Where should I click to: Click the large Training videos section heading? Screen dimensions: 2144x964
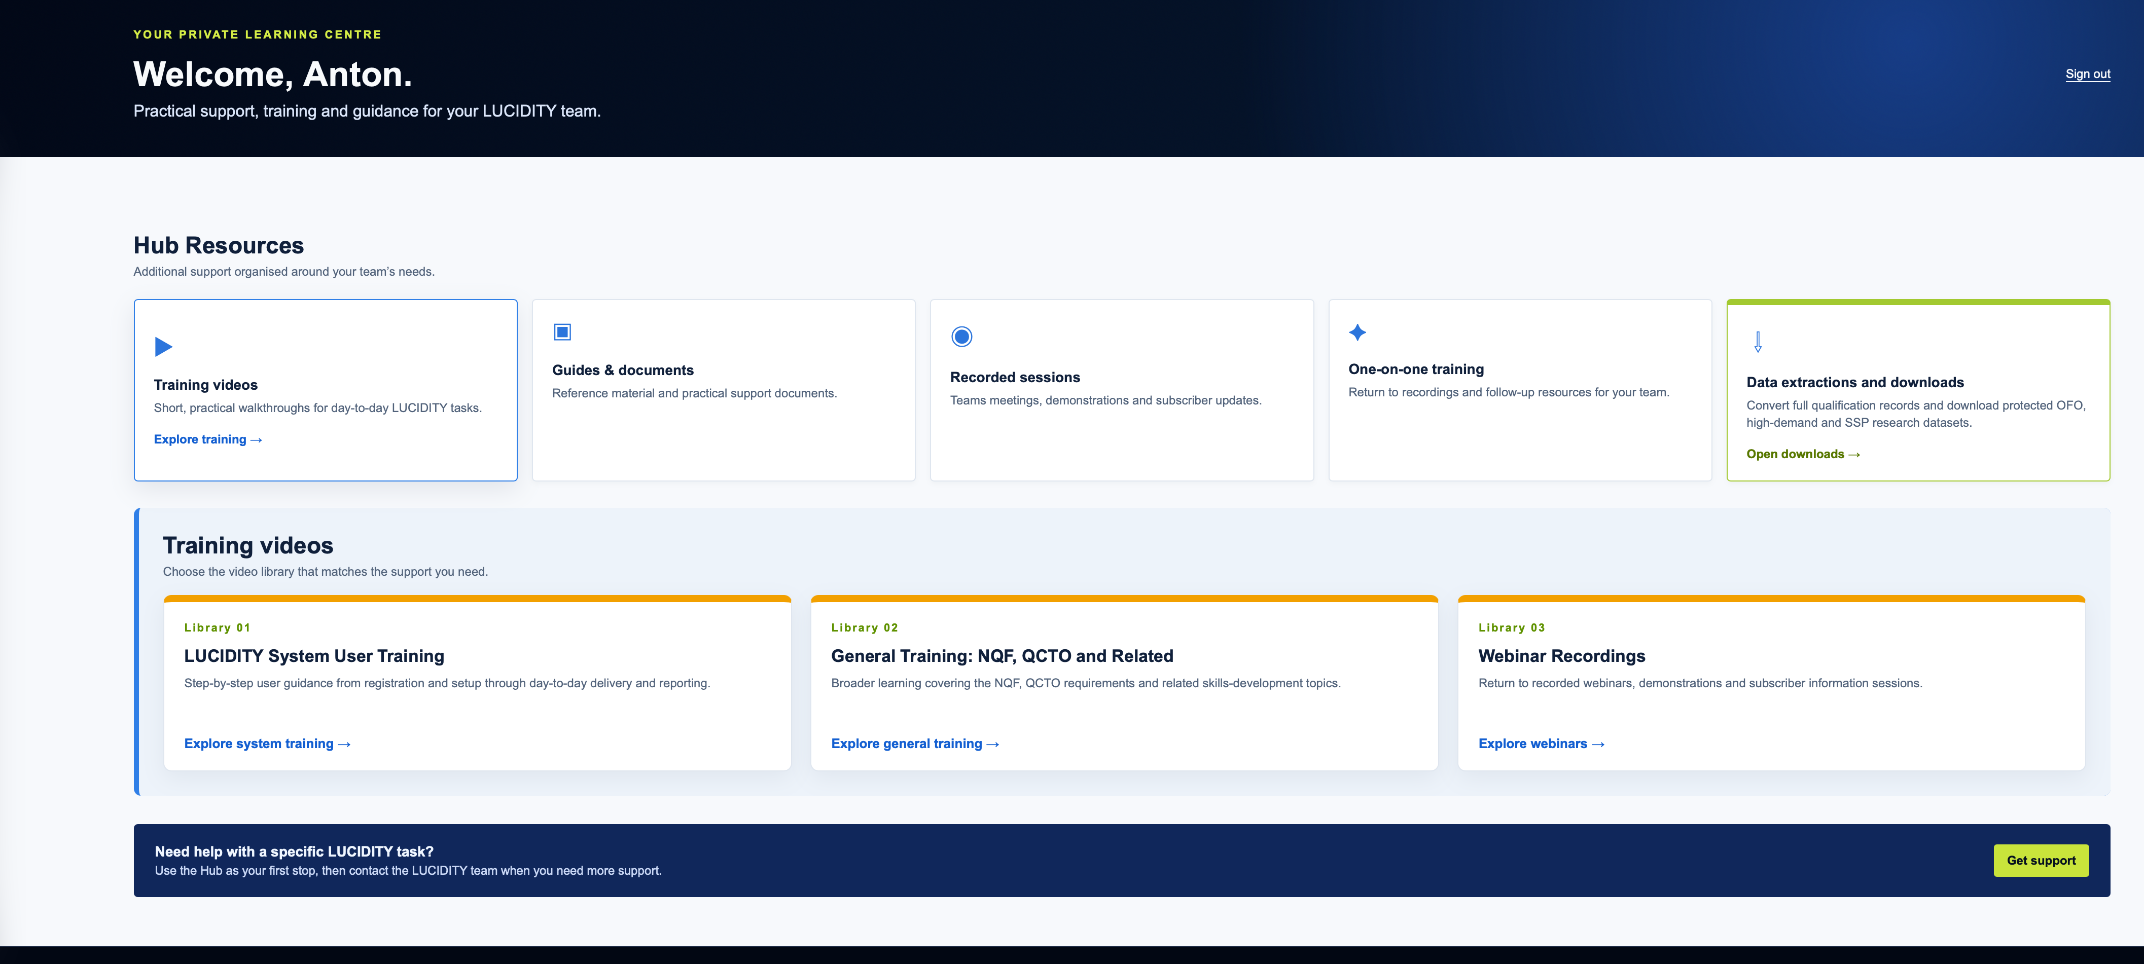[x=248, y=546]
